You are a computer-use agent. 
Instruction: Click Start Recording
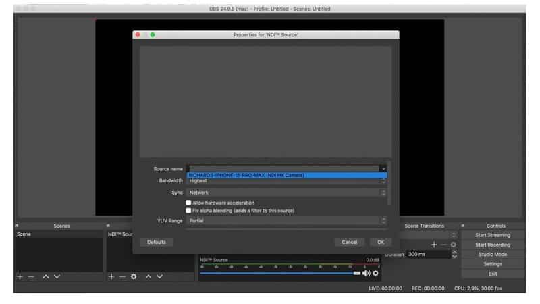click(x=493, y=245)
